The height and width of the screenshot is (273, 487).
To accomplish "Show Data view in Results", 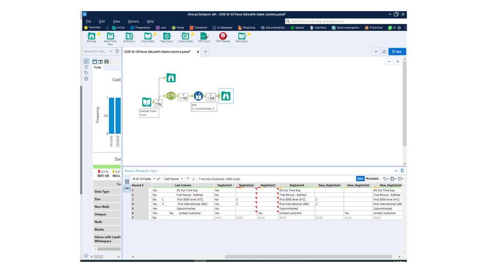I will point(360,179).
